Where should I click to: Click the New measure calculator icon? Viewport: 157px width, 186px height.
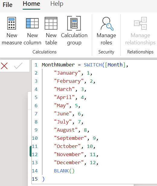tap(11, 23)
